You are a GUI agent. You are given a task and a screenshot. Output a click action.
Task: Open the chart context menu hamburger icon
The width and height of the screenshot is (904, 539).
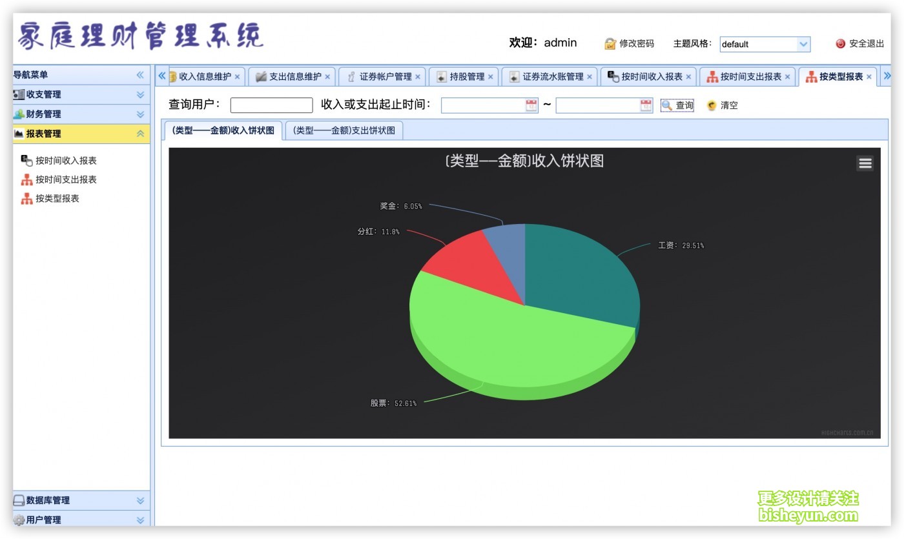coord(865,163)
